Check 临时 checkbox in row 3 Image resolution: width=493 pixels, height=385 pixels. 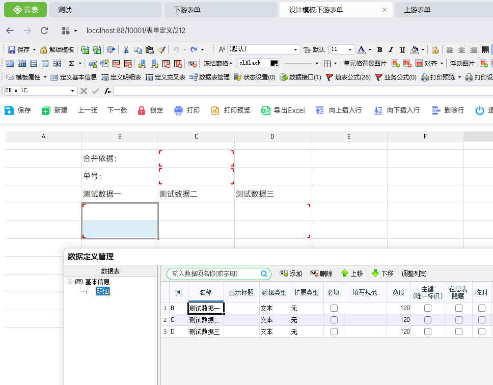[482, 331]
